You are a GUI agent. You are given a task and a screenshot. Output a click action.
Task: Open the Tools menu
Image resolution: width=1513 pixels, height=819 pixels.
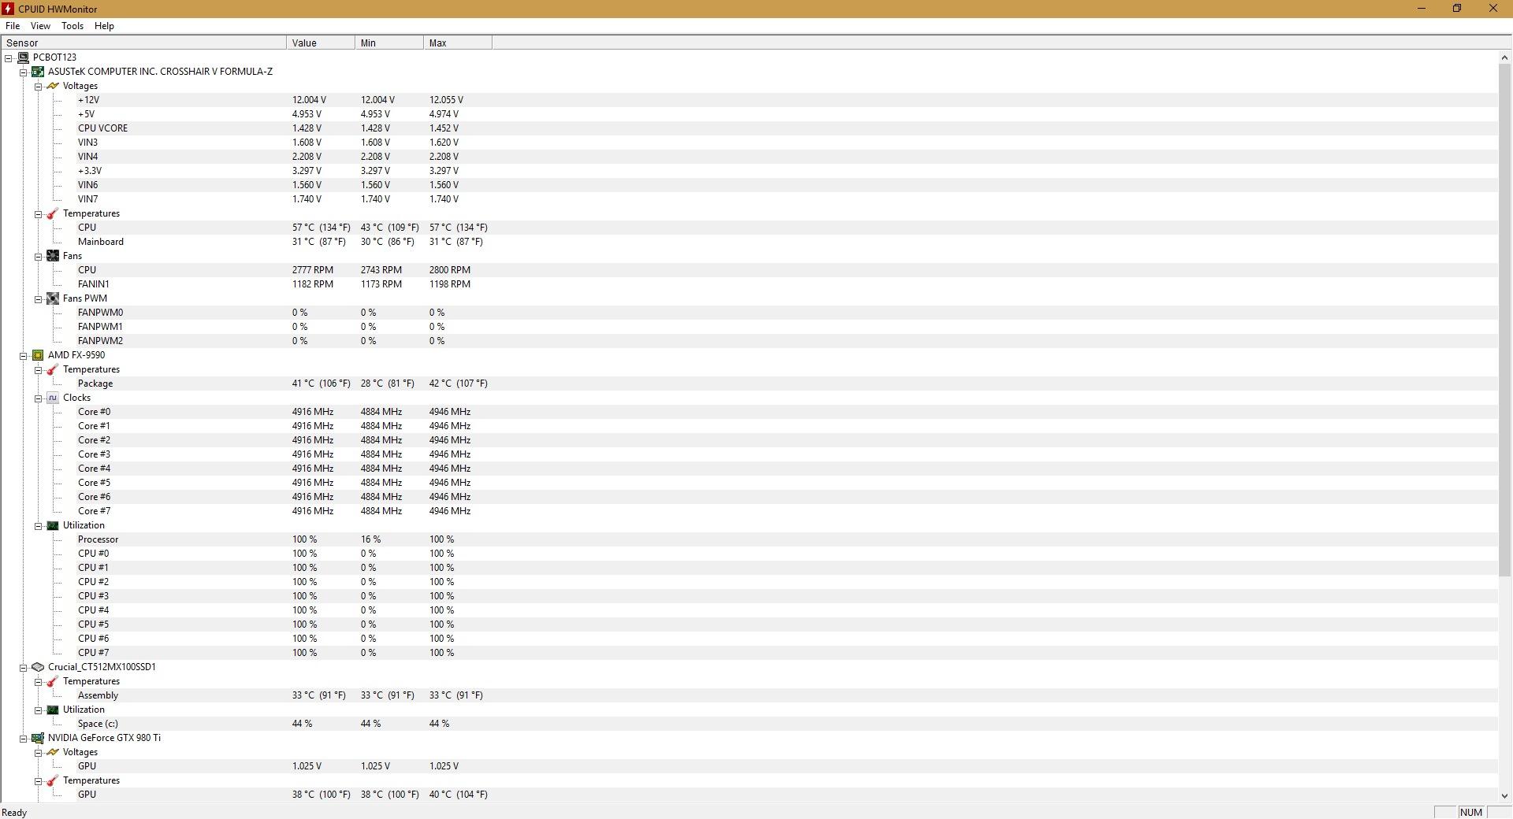pos(72,26)
